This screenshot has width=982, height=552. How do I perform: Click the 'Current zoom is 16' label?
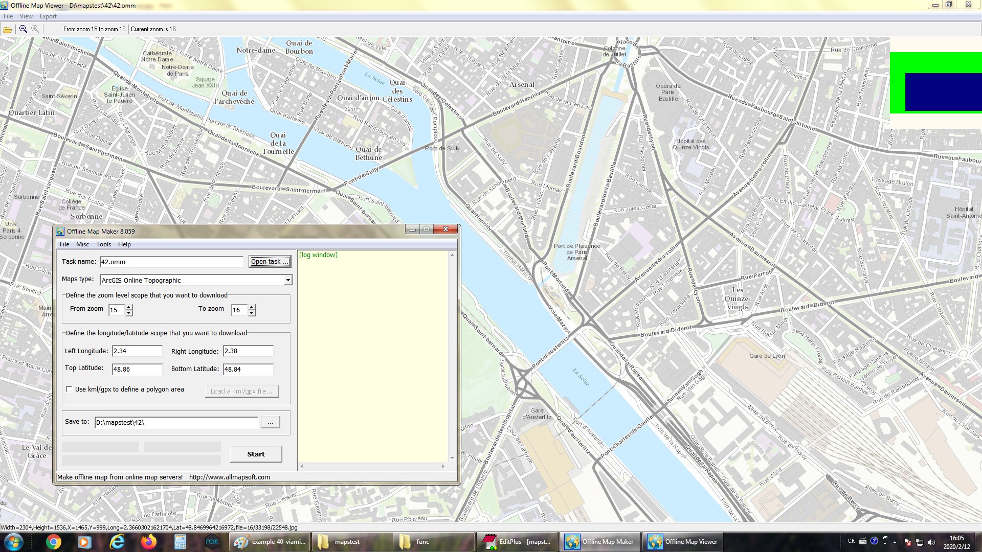click(x=153, y=29)
